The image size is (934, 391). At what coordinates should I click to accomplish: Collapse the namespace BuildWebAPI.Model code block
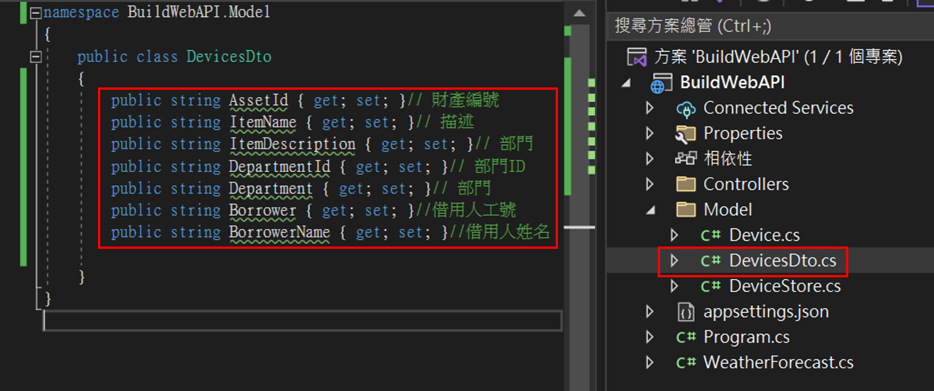click(36, 13)
